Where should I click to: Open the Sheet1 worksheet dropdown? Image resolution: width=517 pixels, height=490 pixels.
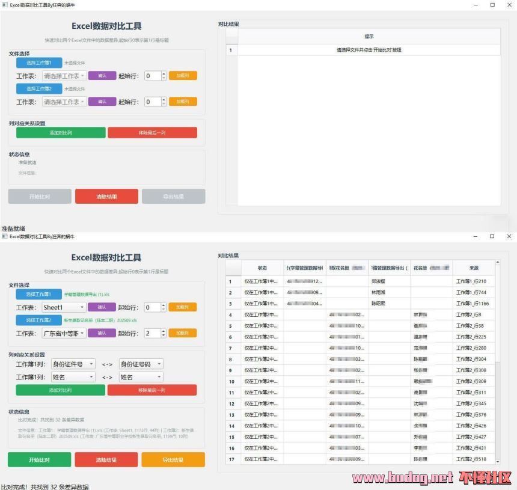[x=64, y=307]
